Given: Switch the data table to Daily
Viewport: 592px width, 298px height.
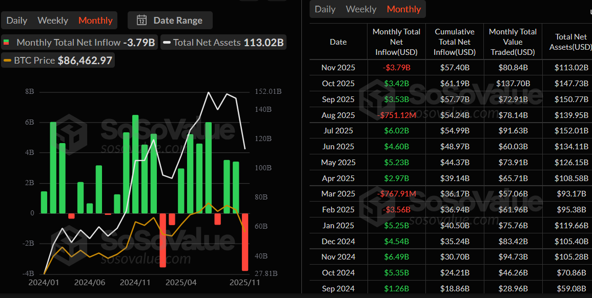Looking at the screenshot, I should 325,9.
